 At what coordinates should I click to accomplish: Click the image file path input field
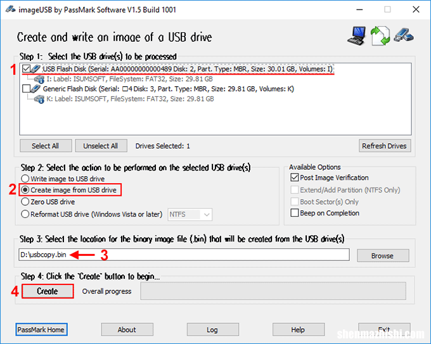pyautogui.click(x=184, y=255)
